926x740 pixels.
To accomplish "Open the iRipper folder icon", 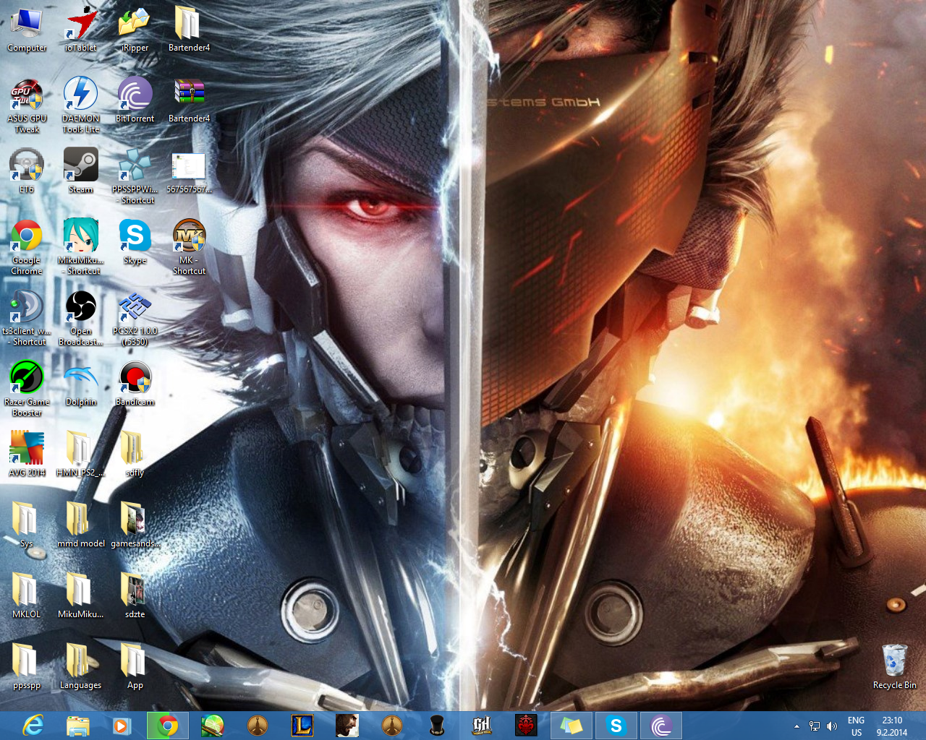I will 135,29.
